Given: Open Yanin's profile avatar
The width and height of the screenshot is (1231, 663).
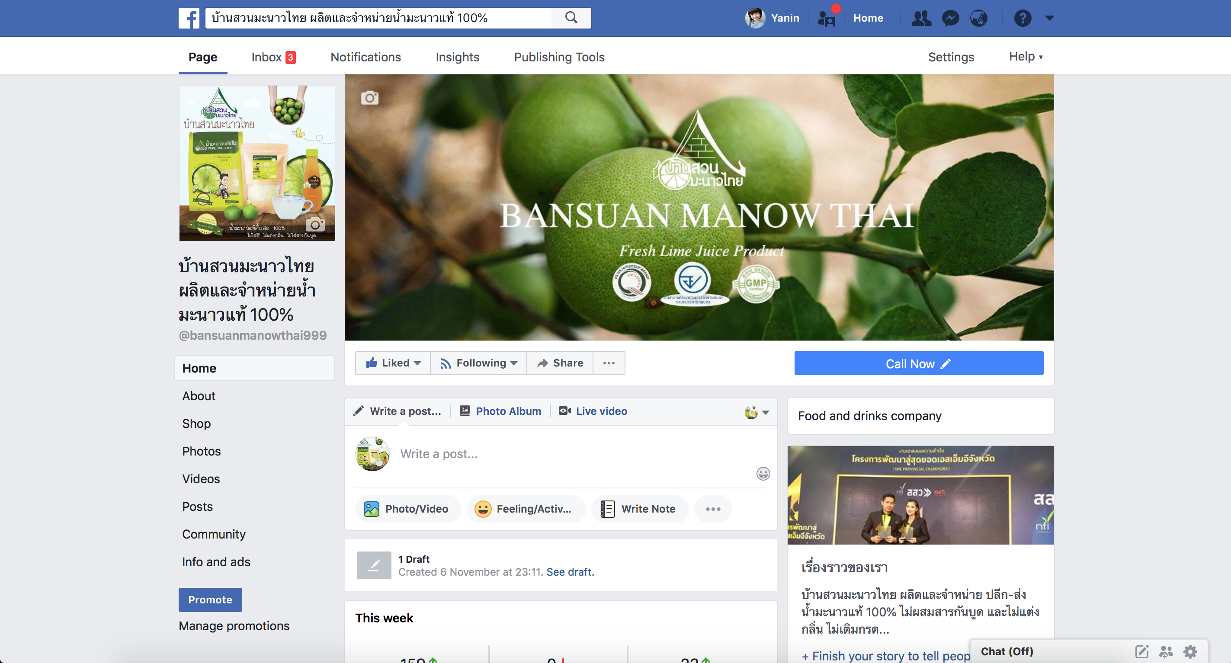Looking at the screenshot, I should pyautogui.click(x=755, y=18).
